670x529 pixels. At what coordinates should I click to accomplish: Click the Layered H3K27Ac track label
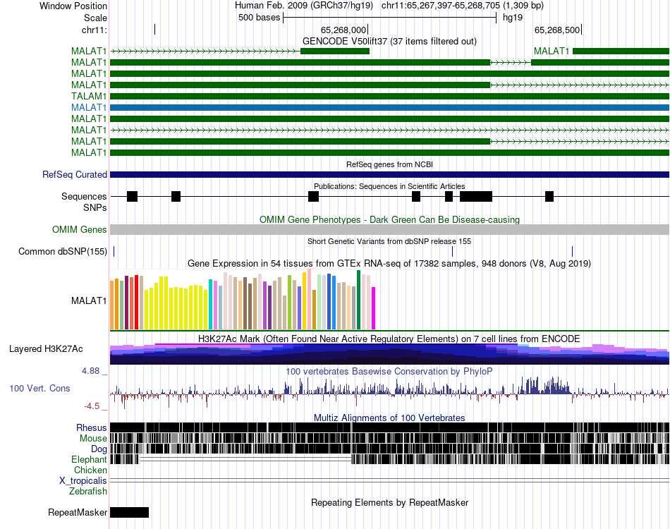point(46,348)
